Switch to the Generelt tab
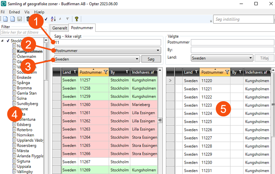 pyautogui.click(x=60, y=28)
